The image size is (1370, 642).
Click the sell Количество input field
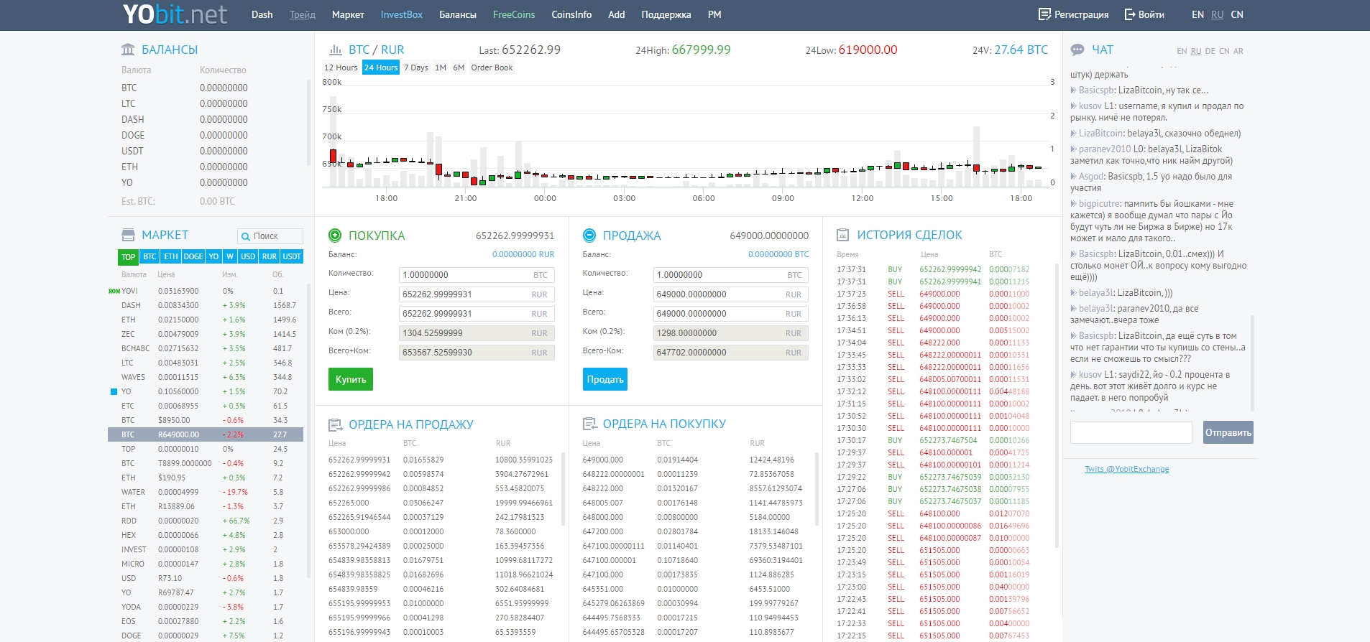pyautogui.click(x=731, y=275)
